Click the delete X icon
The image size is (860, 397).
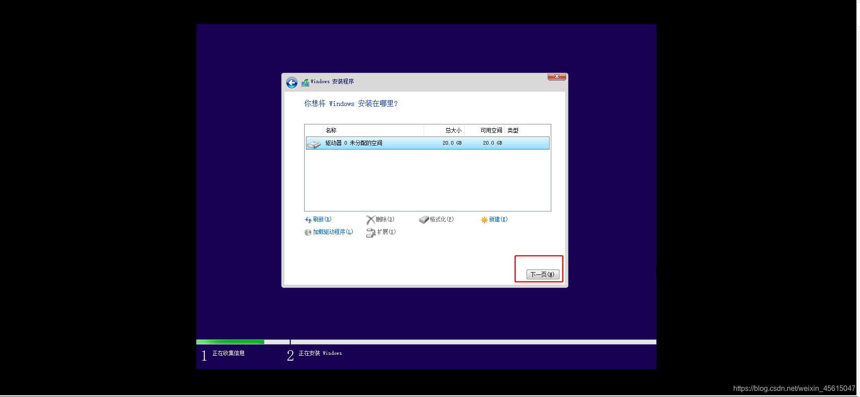(370, 220)
